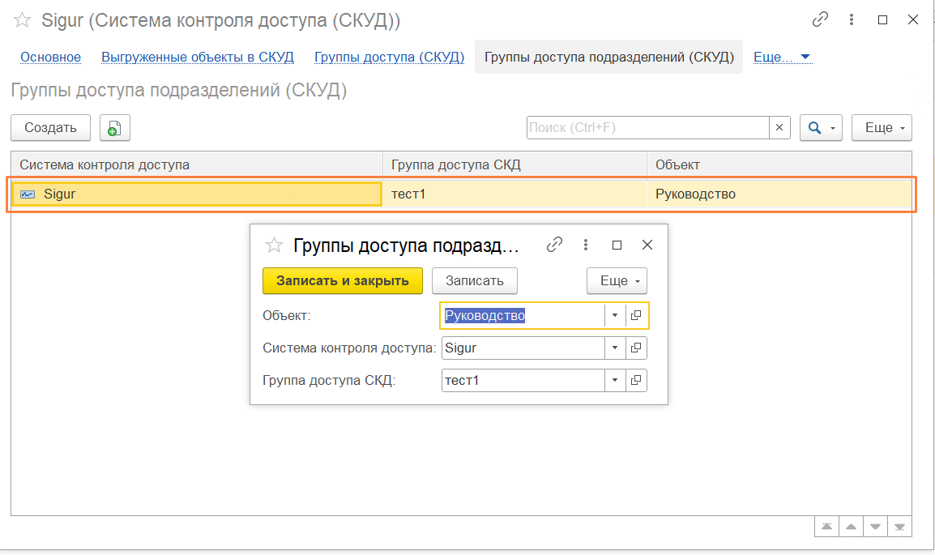Open three-dot menu in main window header
The width and height of the screenshot is (935, 555).
click(x=852, y=20)
